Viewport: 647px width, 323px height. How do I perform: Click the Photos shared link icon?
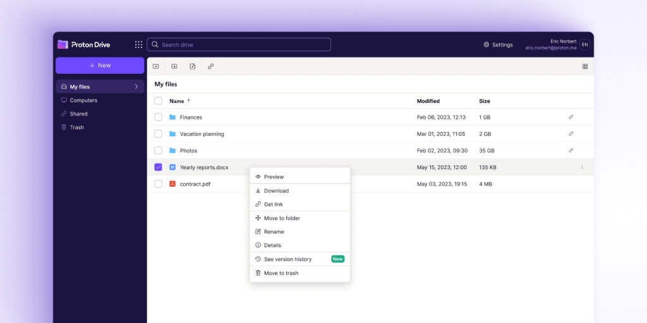571,150
